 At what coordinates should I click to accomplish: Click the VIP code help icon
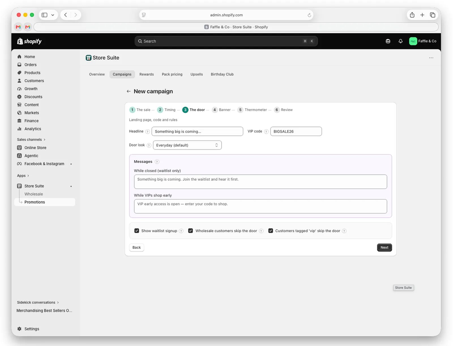point(266,132)
